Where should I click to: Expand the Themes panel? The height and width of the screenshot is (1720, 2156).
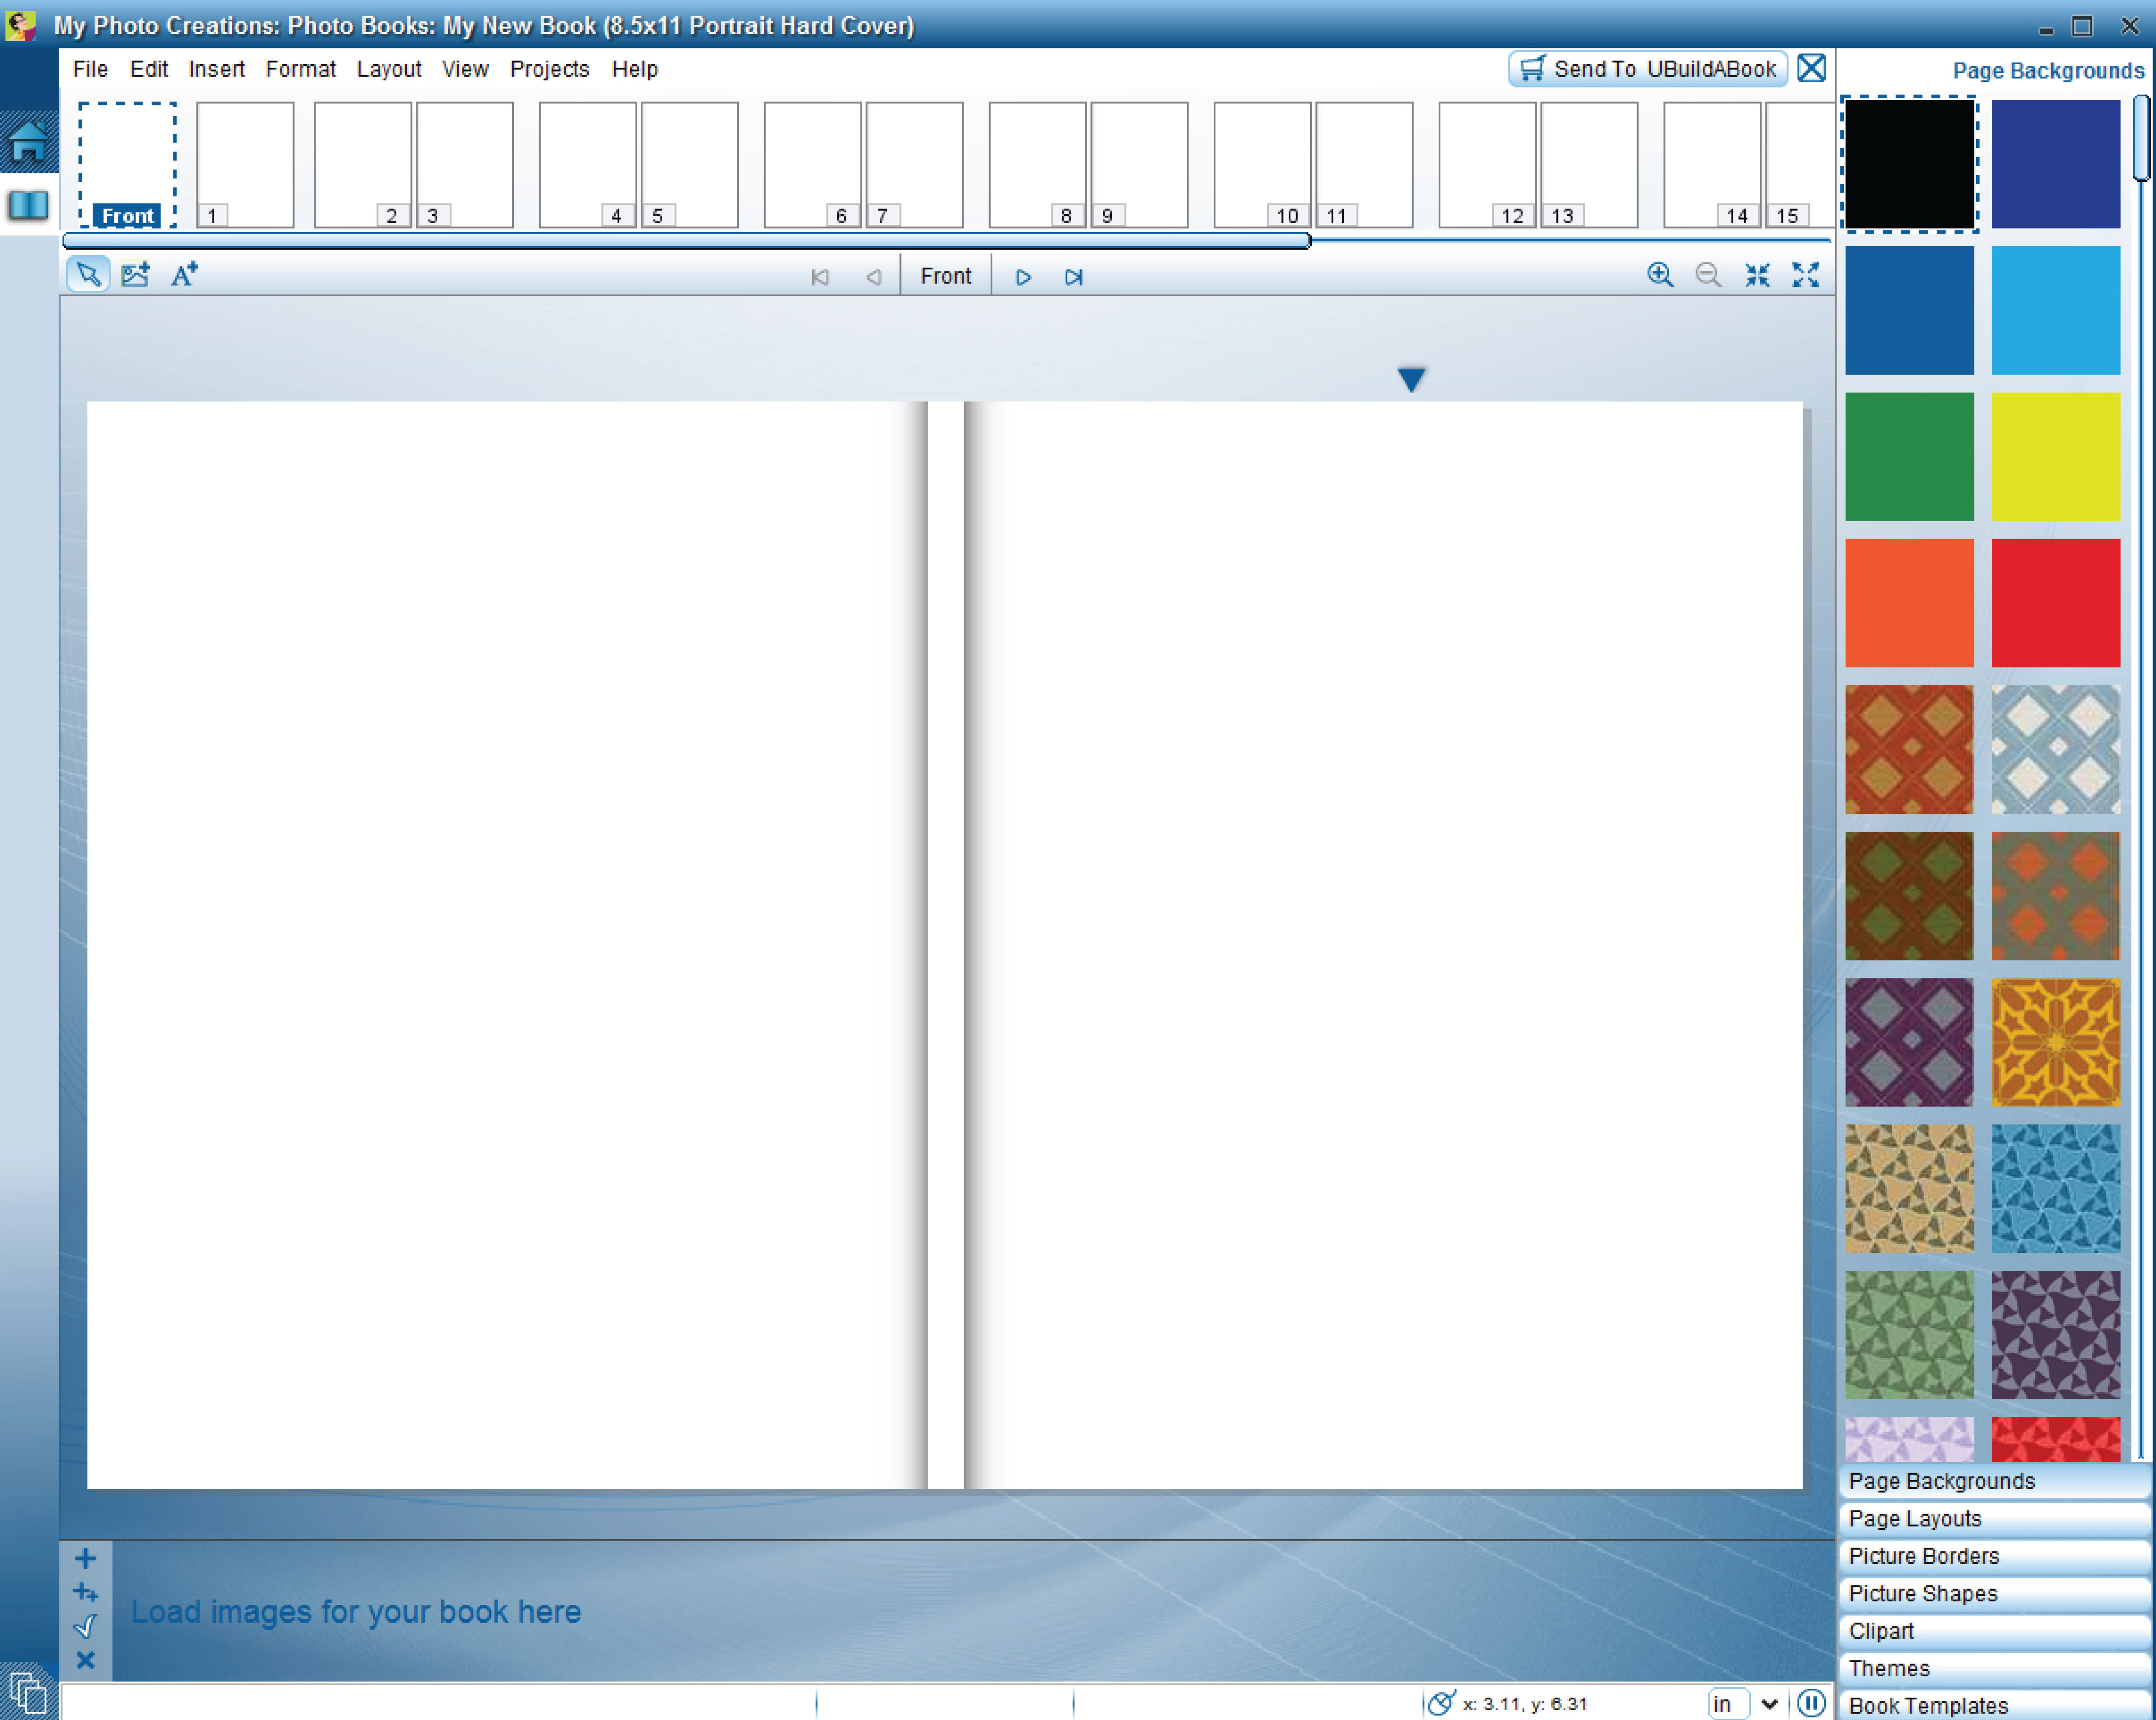click(x=1994, y=1668)
